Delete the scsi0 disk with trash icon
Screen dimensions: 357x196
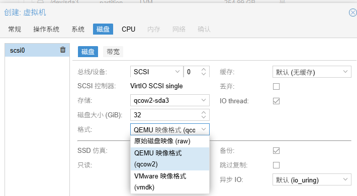point(63,50)
